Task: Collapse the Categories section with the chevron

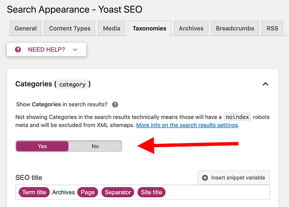Action: (x=265, y=84)
